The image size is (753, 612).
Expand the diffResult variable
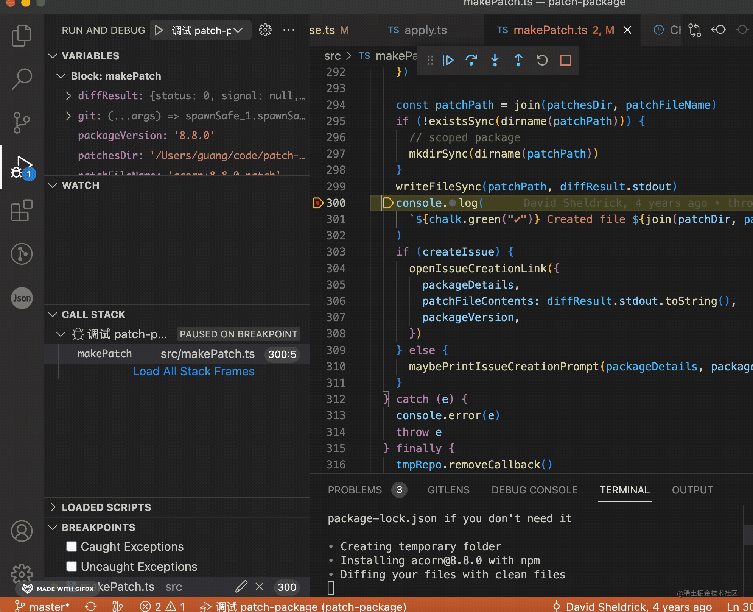(68, 96)
